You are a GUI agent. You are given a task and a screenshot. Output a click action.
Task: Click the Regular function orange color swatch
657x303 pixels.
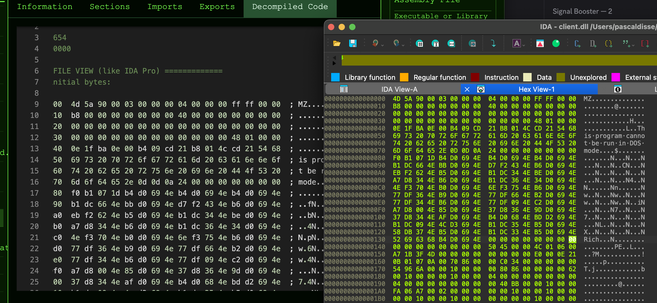pos(404,77)
